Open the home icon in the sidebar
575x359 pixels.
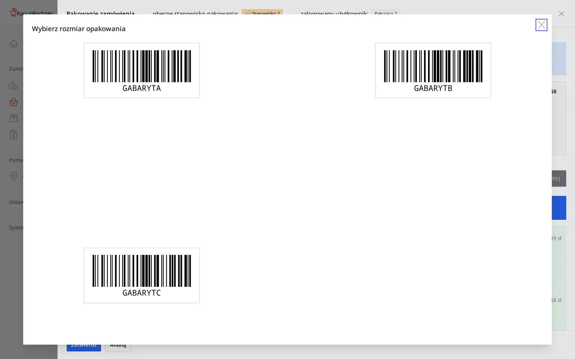point(14,44)
